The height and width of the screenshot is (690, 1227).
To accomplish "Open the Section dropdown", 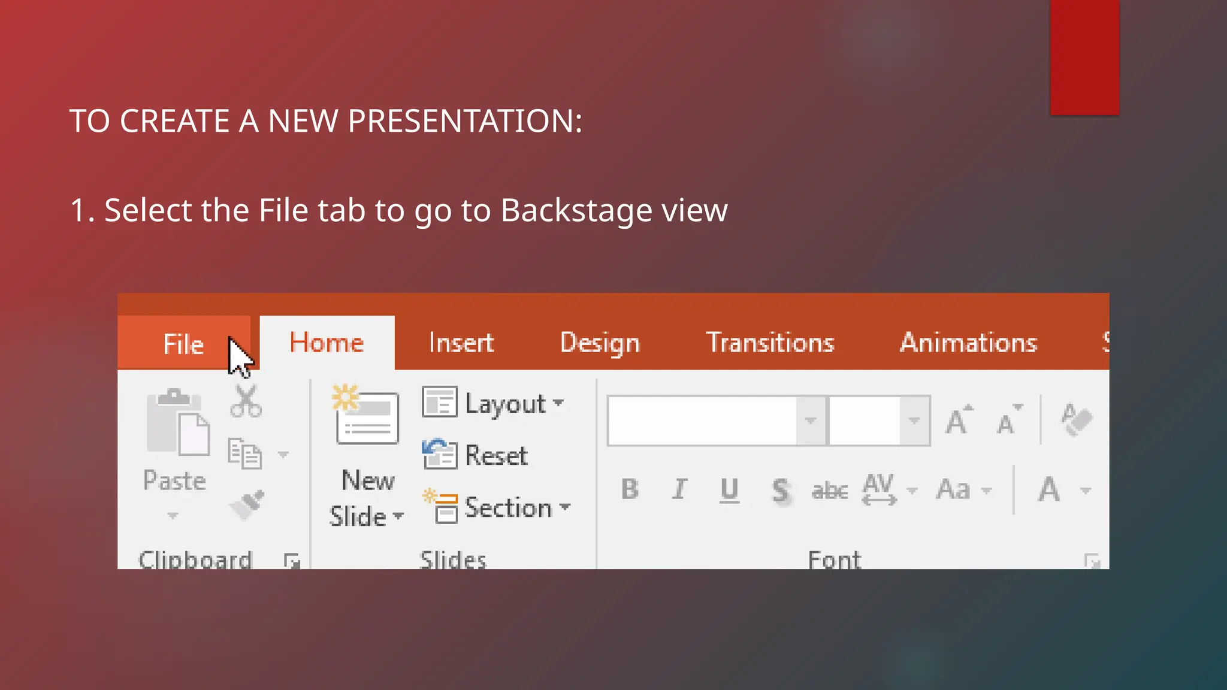I will click(x=497, y=507).
